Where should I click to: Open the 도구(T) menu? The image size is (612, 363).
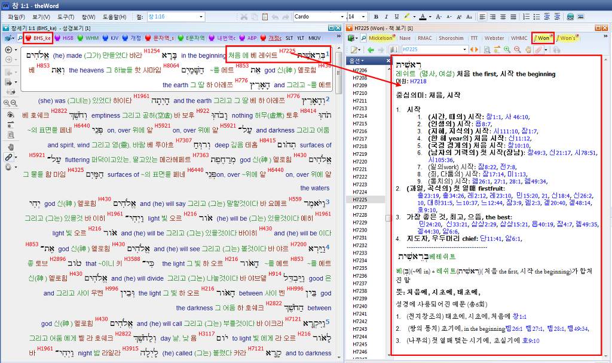(x=66, y=17)
